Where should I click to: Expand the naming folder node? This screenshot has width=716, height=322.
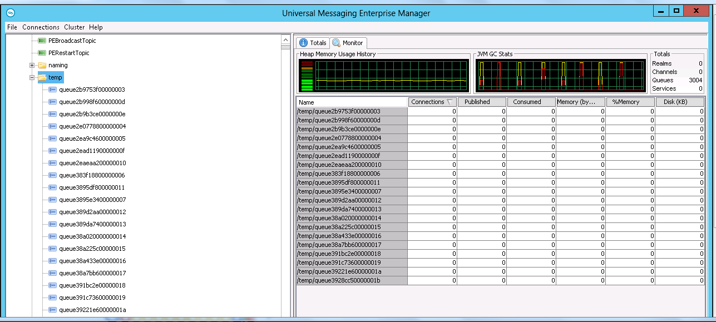(32, 65)
